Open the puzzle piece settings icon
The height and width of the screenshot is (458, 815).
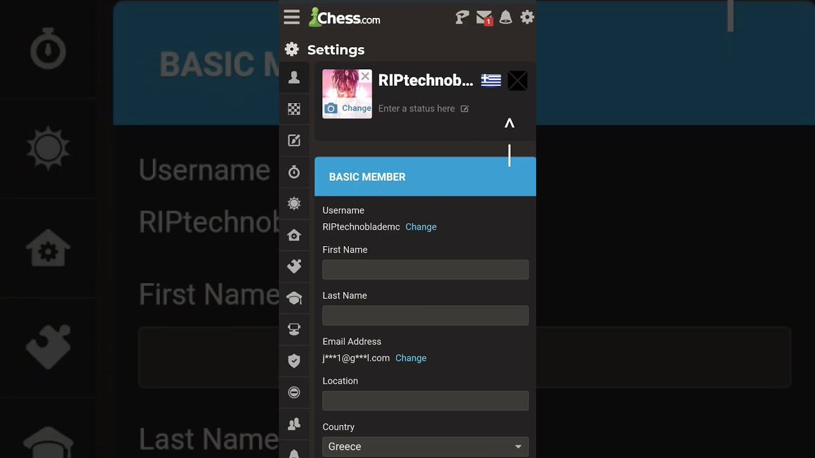click(x=294, y=267)
